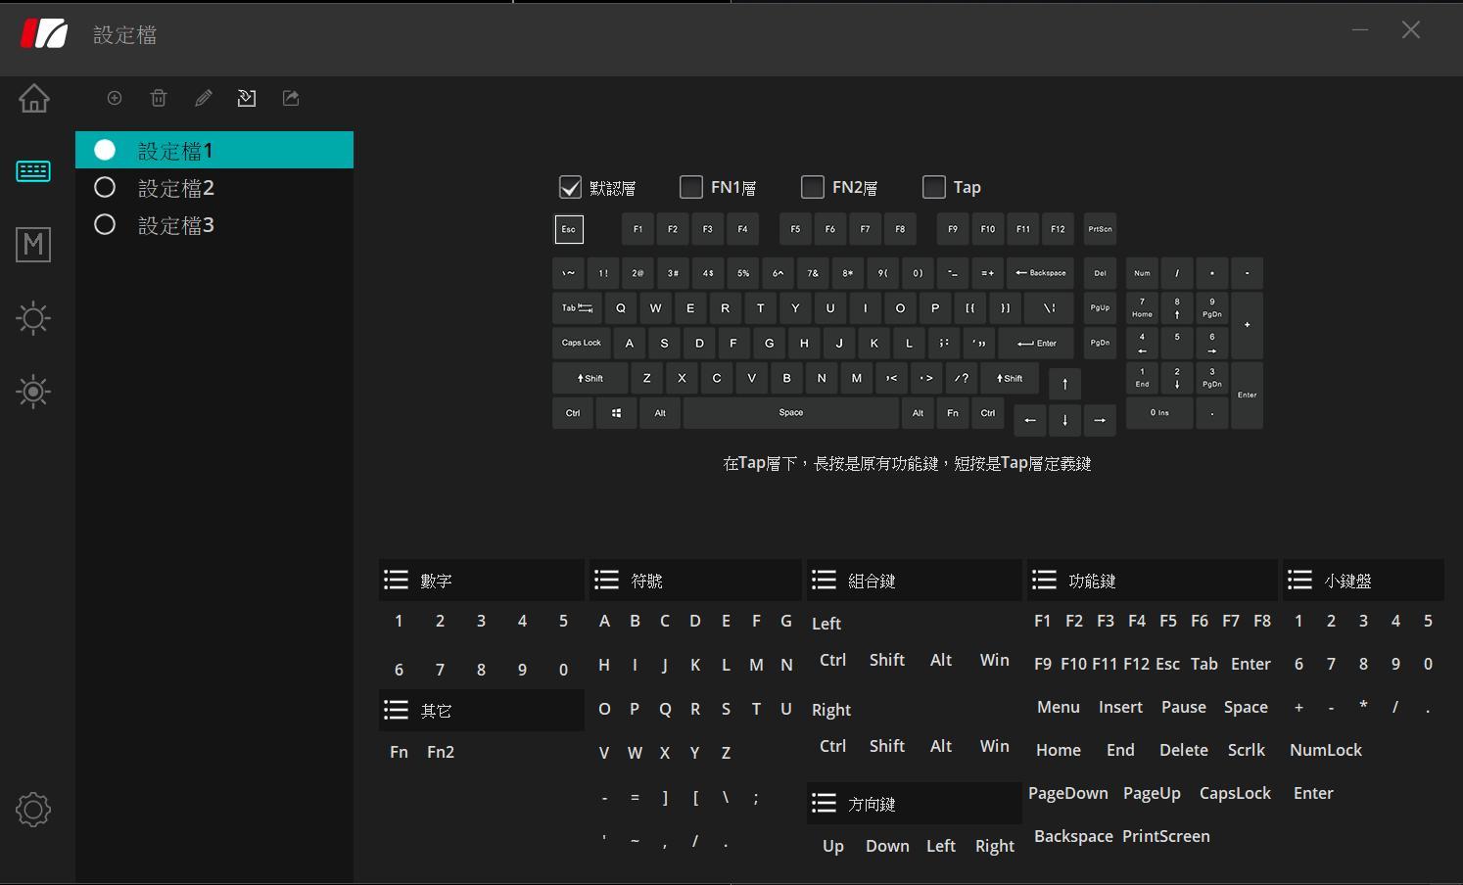
Task: Enable the FN1層 layer checkbox
Action: tap(691, 187)
